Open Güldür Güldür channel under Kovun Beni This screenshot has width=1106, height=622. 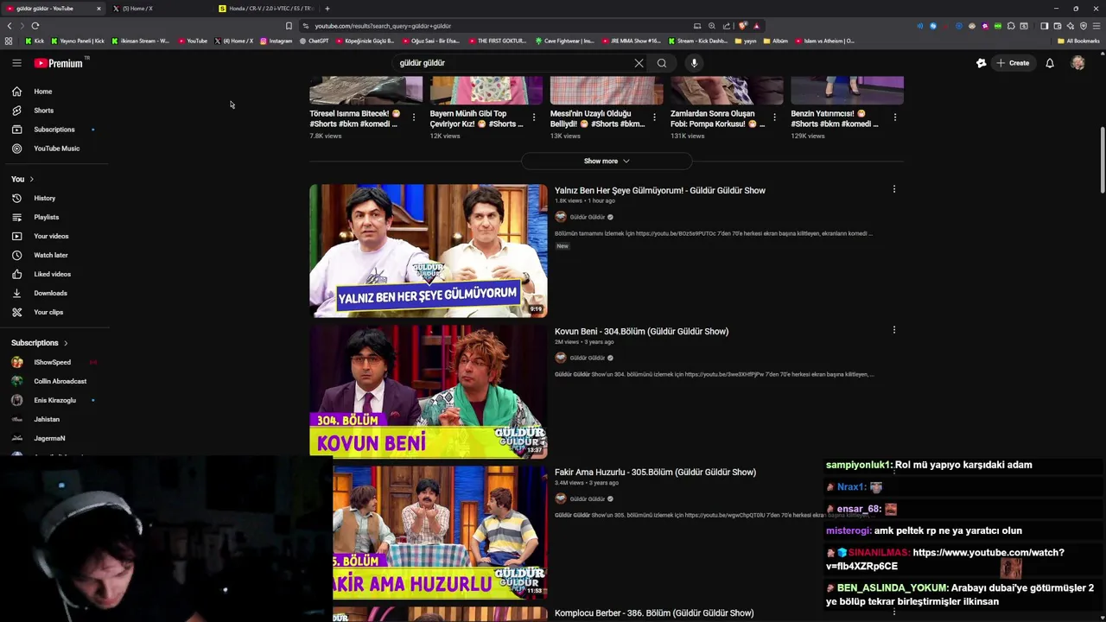(x=587, y=358)
